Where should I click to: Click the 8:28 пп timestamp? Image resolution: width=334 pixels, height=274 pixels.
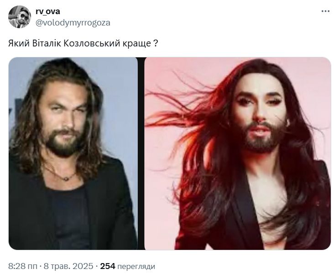click(23, 266)
